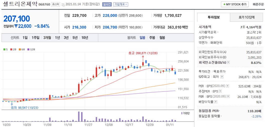Select the 5년 line chart
The height and width of the screenshot is (127, 265).
coord(75,38)
